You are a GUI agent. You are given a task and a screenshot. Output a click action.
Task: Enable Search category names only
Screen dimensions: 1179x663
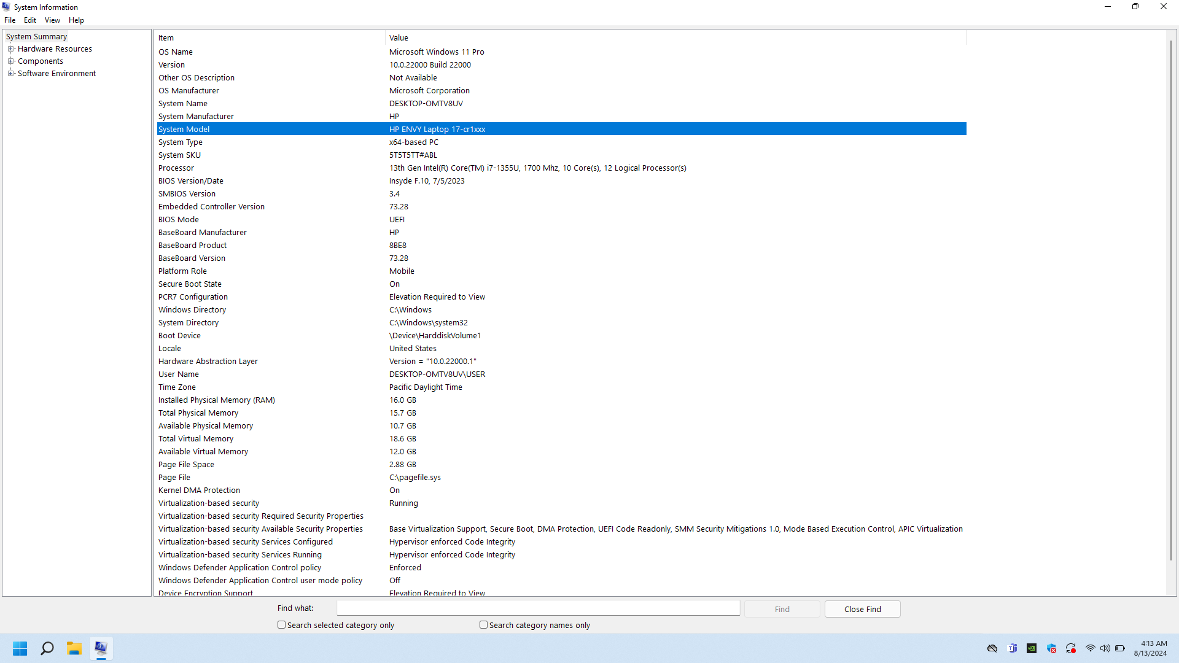[x=483, y=625]
